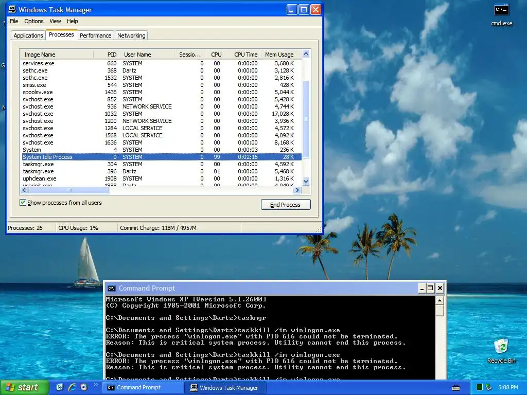This screenshot has height=395, width=527.
Task: Sort processes by Image Name column header
Action: click(57, 55)
